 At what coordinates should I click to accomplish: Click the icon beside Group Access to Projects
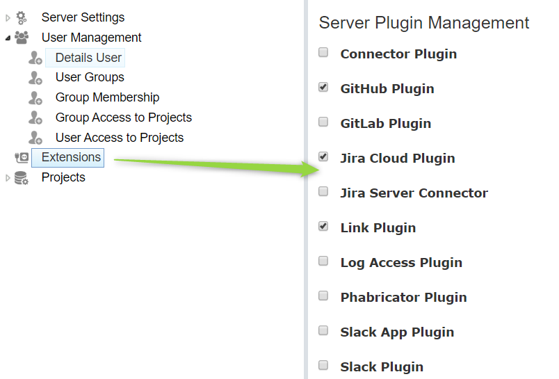(35, 118)
